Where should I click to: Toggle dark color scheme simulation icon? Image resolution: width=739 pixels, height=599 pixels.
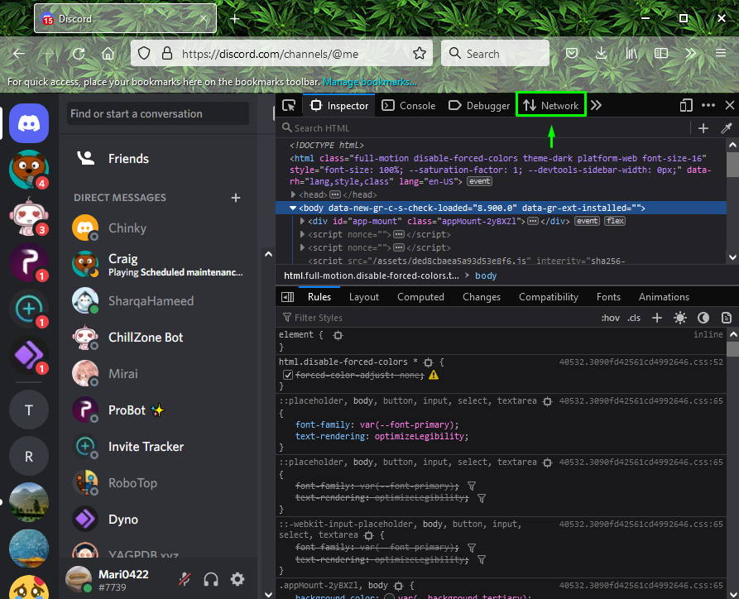click(x=703, y=318)
